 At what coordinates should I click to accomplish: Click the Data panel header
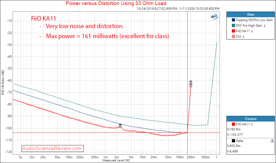(x=251, y=14)
